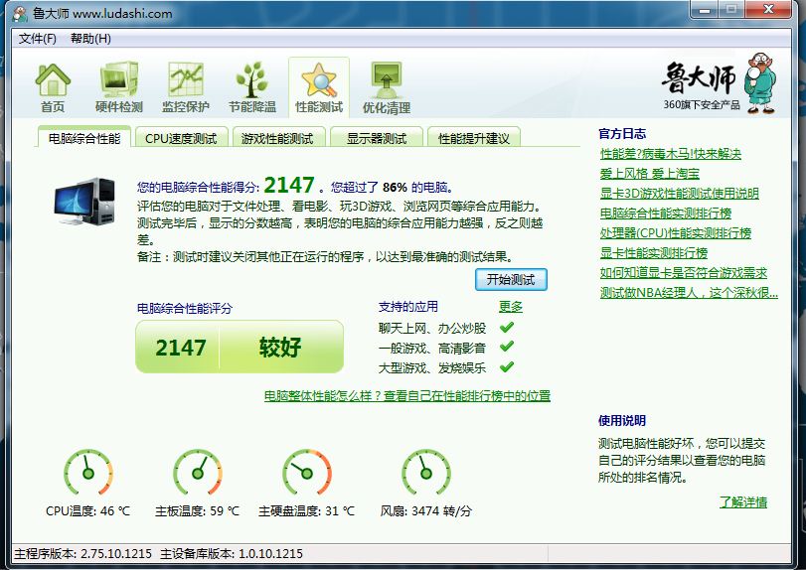Click the 开始测试 button
Viewport: 806px width, 570px height.
point(511,279)
